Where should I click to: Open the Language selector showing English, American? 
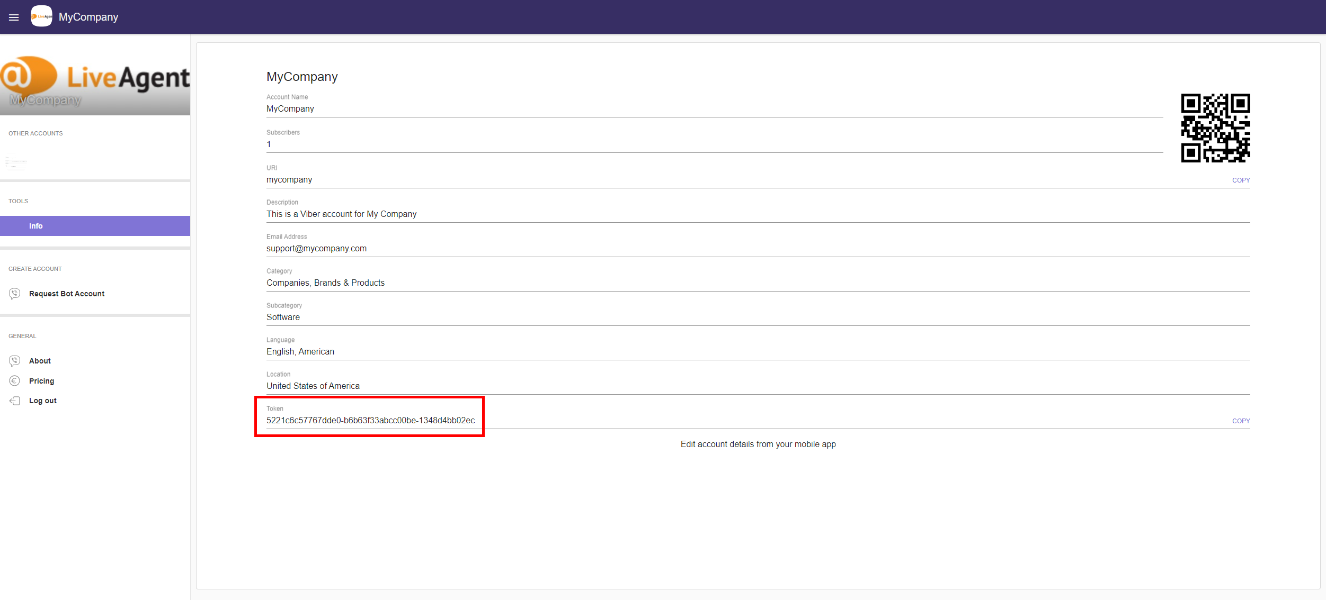(x=300, y=351)
